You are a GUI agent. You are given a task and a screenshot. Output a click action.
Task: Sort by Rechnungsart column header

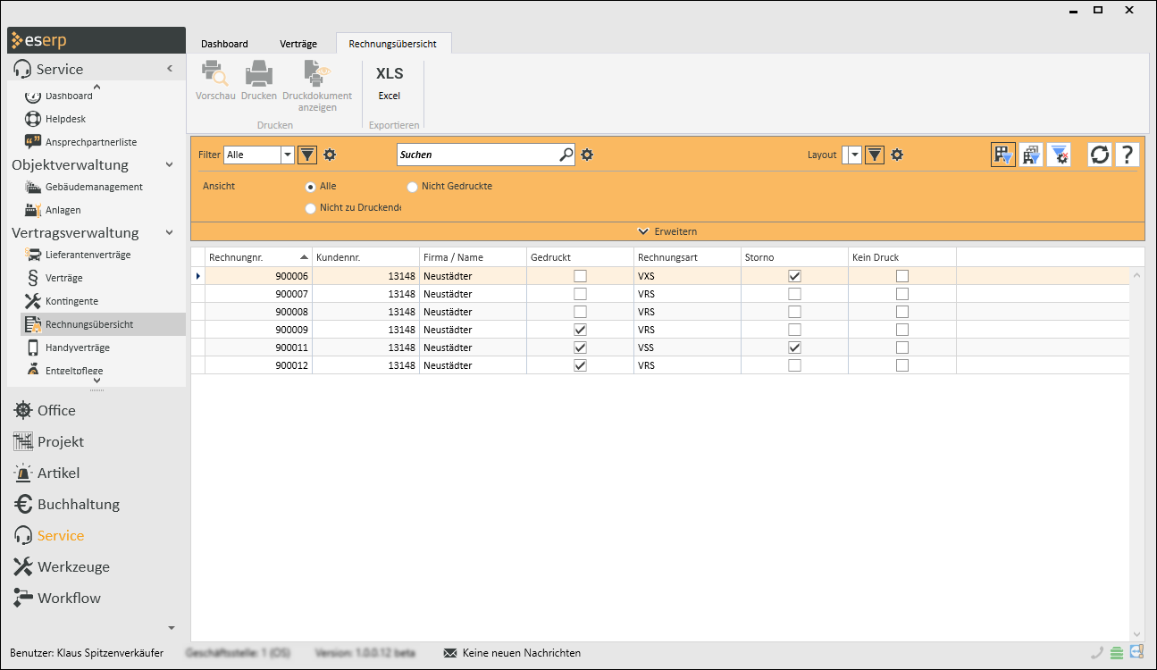point(688,257)
